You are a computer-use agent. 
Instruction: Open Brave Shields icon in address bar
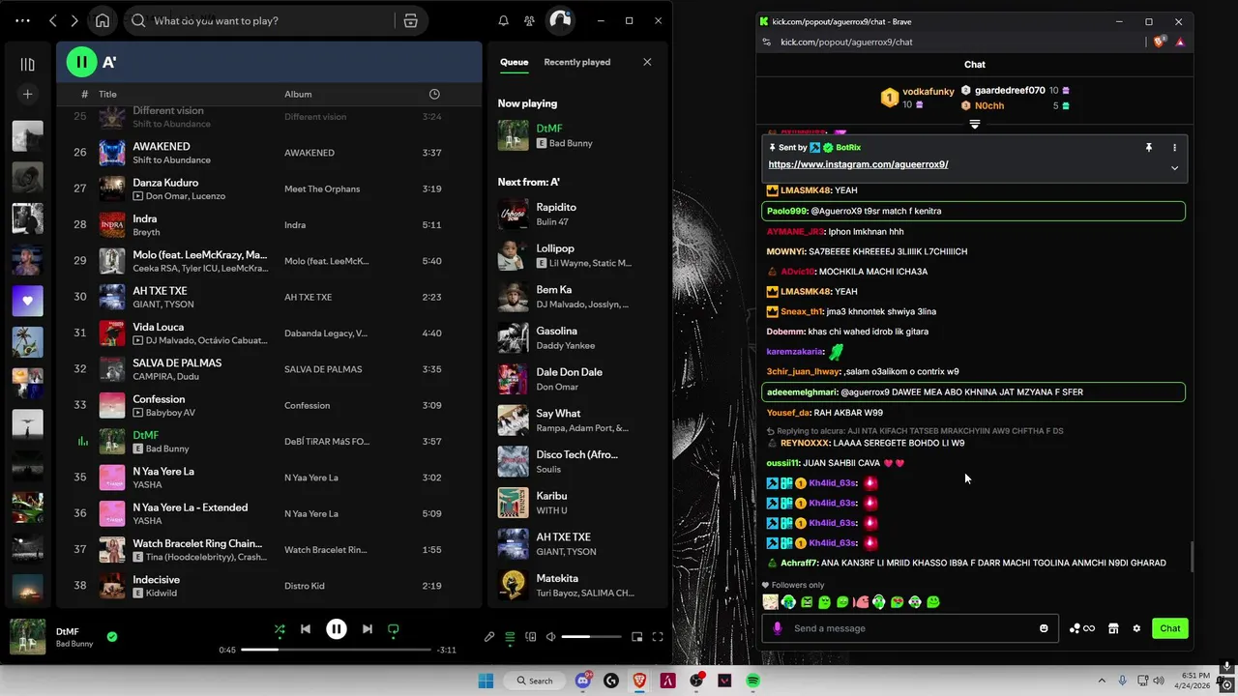coord(1160,42)
